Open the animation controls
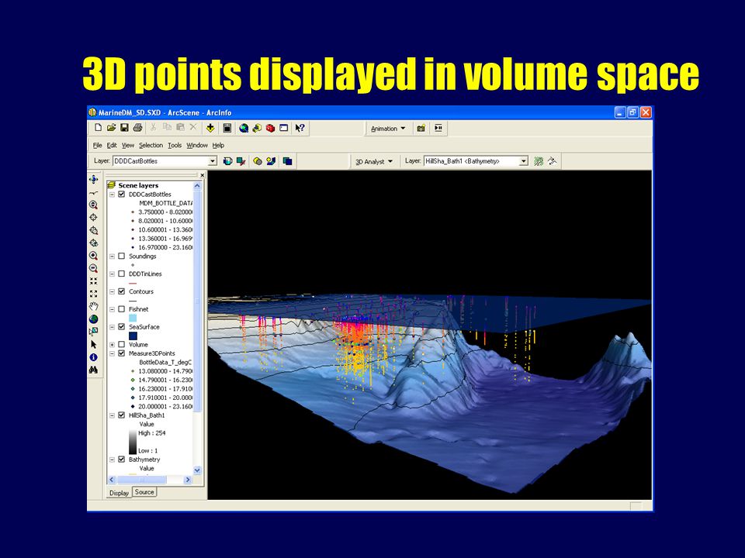 coord(438,128)
